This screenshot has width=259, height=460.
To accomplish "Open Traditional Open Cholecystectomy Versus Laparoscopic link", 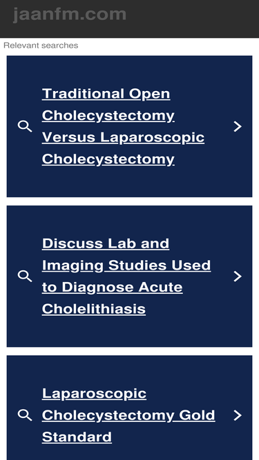I will pos(123,126).
